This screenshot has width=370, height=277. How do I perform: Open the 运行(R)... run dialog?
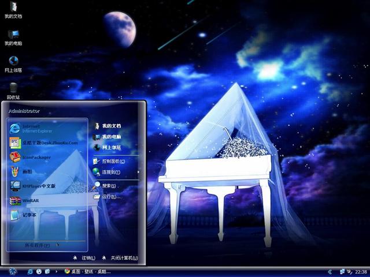click(x=107, y=196)
